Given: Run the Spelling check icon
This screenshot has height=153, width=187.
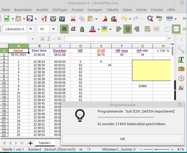Looking at the screenshot, I should coord(159,18).
